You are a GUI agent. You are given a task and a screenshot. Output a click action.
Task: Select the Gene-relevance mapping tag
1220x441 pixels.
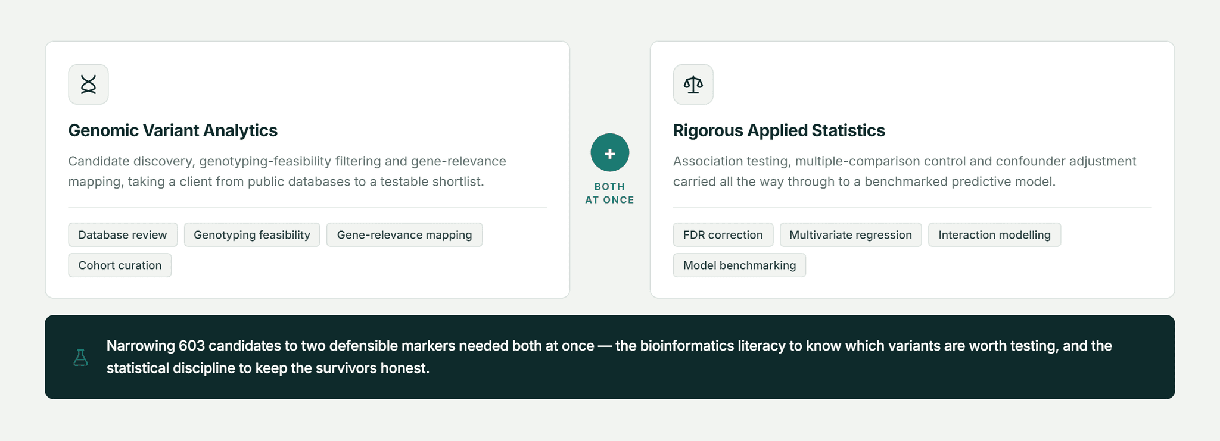point(404,234)
